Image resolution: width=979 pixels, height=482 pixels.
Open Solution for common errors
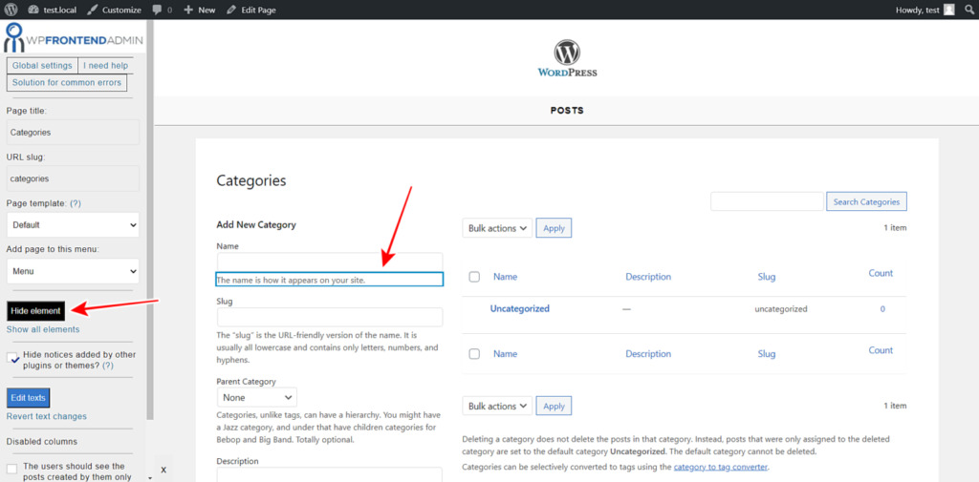(x=67, y=82)
